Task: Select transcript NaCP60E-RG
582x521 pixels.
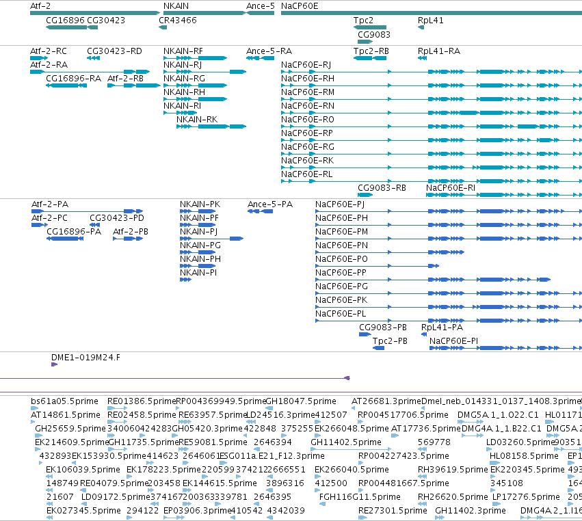Action: point(307,147)
